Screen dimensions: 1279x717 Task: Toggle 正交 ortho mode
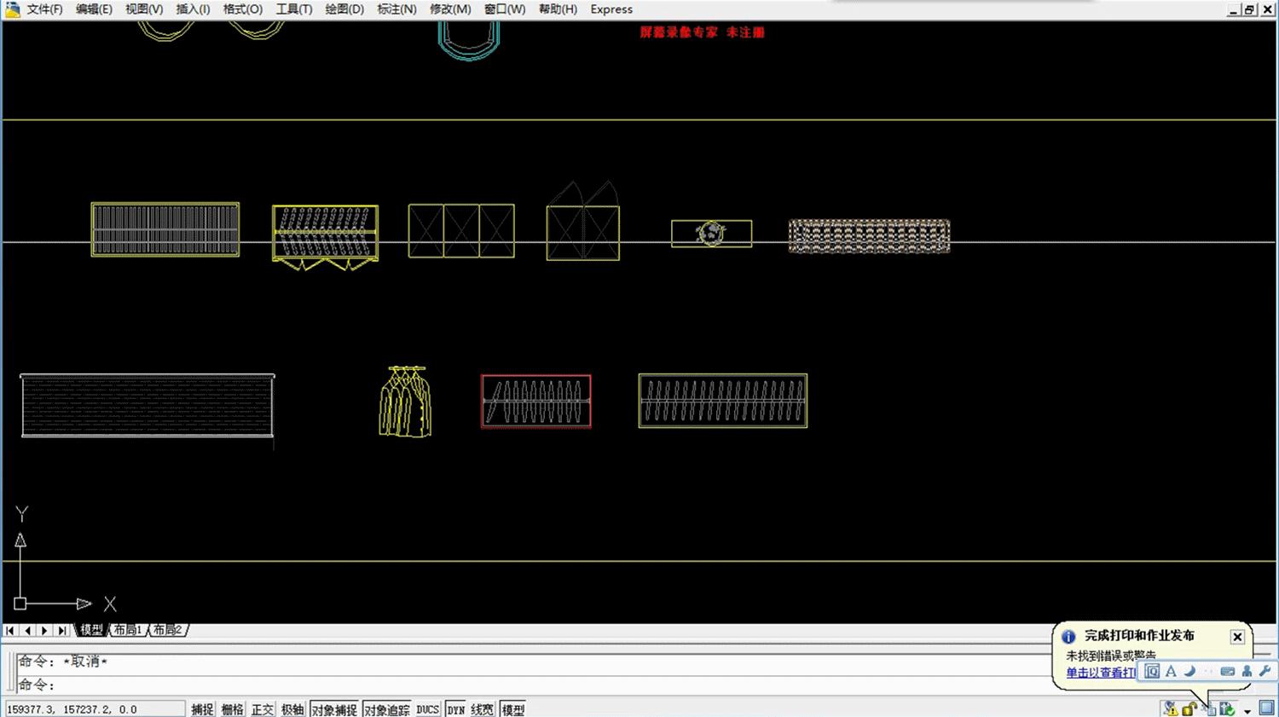[x=262, y=709]
